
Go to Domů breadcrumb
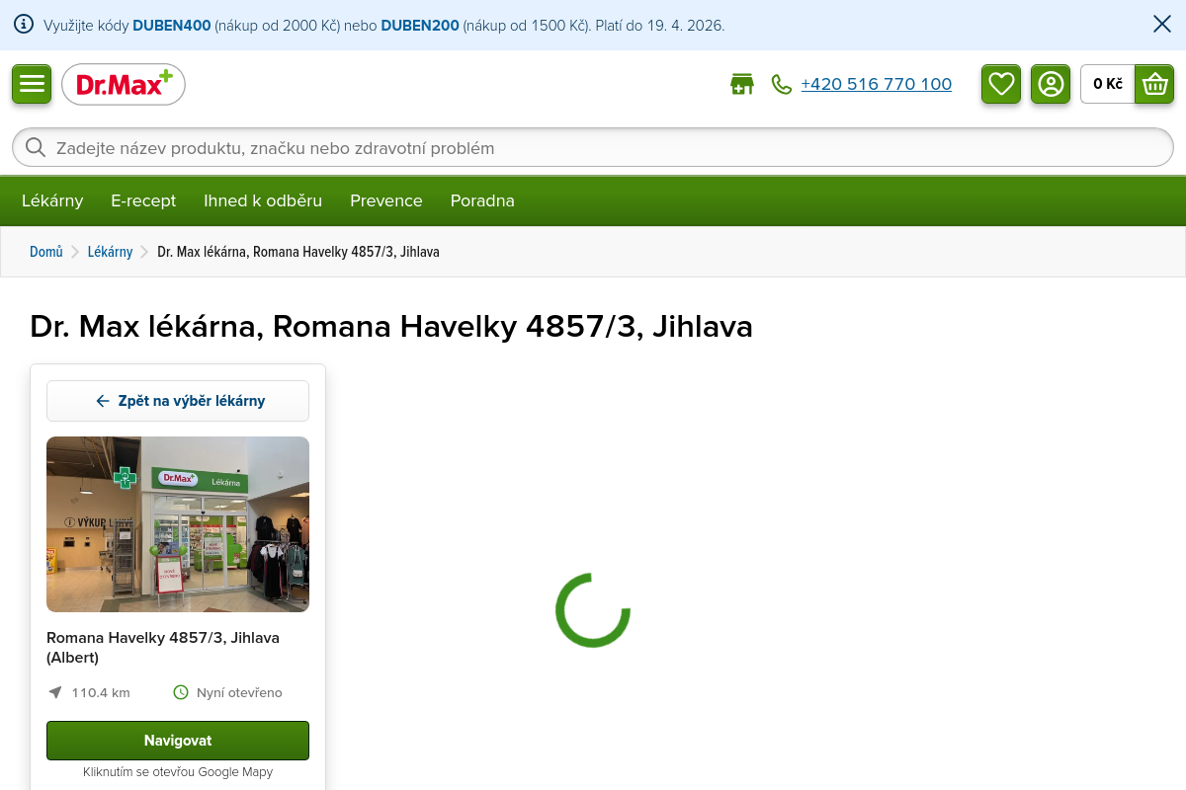tap(46, 252)
